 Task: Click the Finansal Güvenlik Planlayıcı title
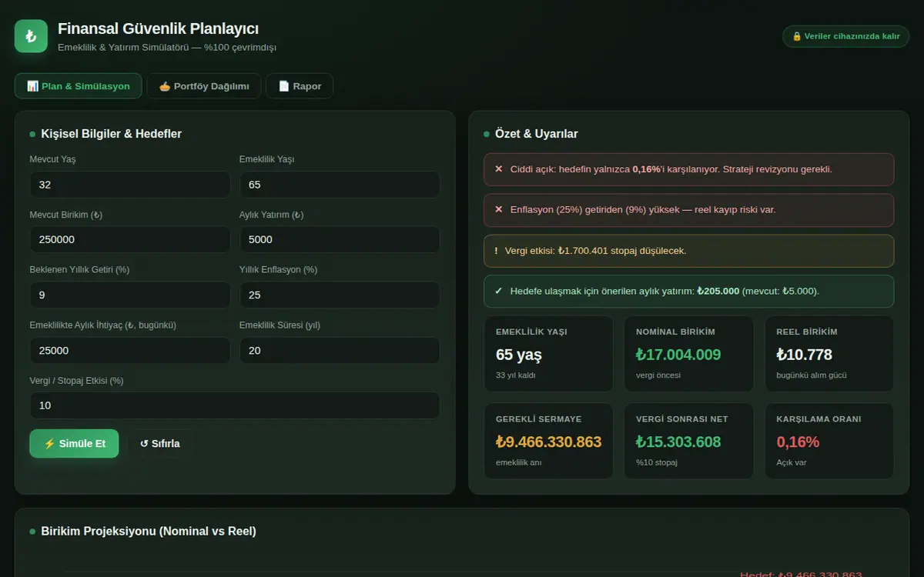tap(159, 28)
